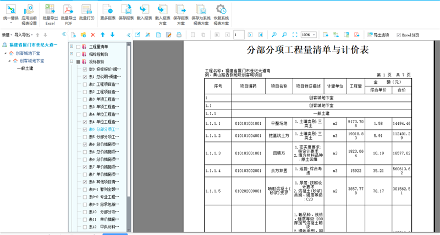The width and height of the screenshot is (440, 235).
Task: Click the red PDF export icon in preview toolbar
Action: [356, 35]
